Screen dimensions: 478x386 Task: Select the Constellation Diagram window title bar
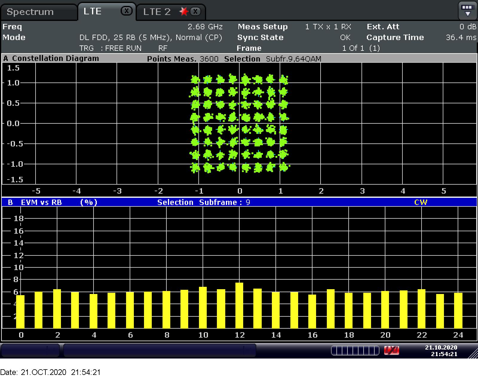[56, 58]
